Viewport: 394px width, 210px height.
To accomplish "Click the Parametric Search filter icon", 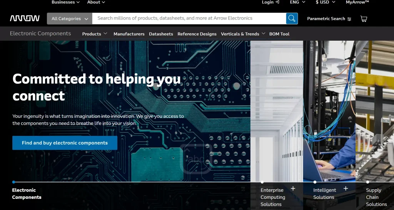I will pyautogui.click(x=349, y=19).
